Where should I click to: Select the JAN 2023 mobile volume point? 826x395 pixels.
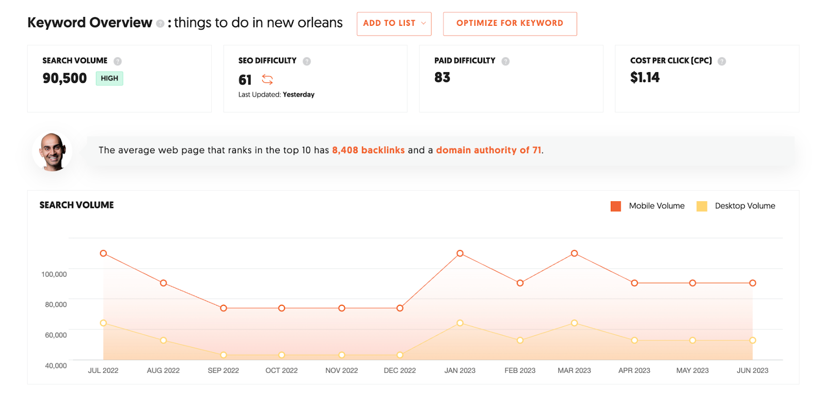click(x=460, y=253)
